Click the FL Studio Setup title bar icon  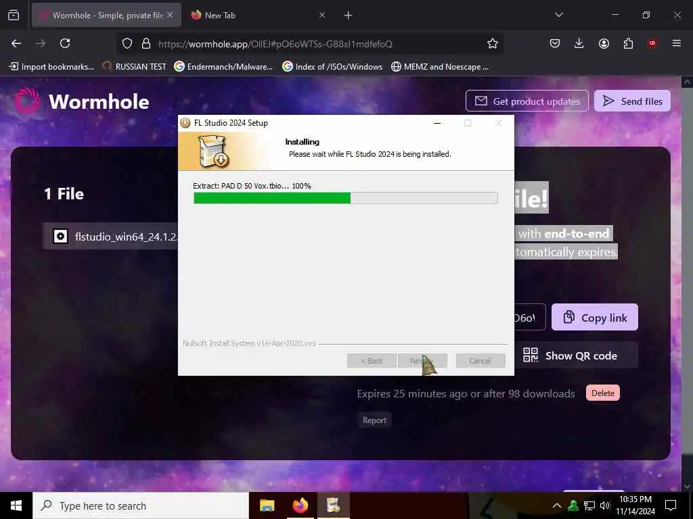coord(185,123)
